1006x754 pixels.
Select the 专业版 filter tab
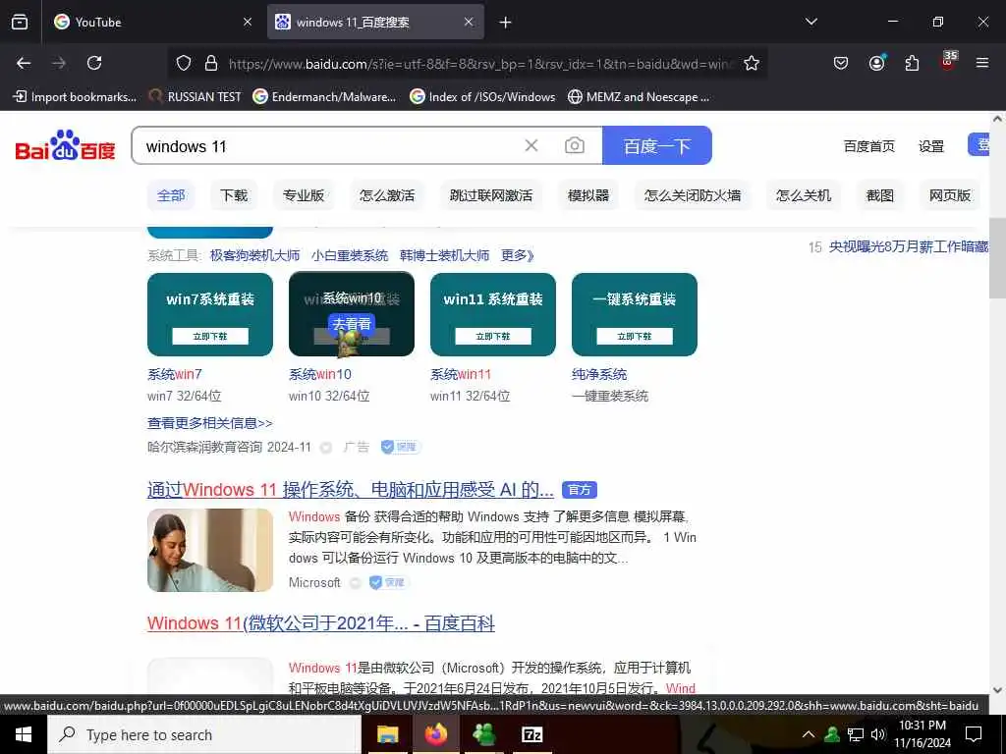click(304, 195)
